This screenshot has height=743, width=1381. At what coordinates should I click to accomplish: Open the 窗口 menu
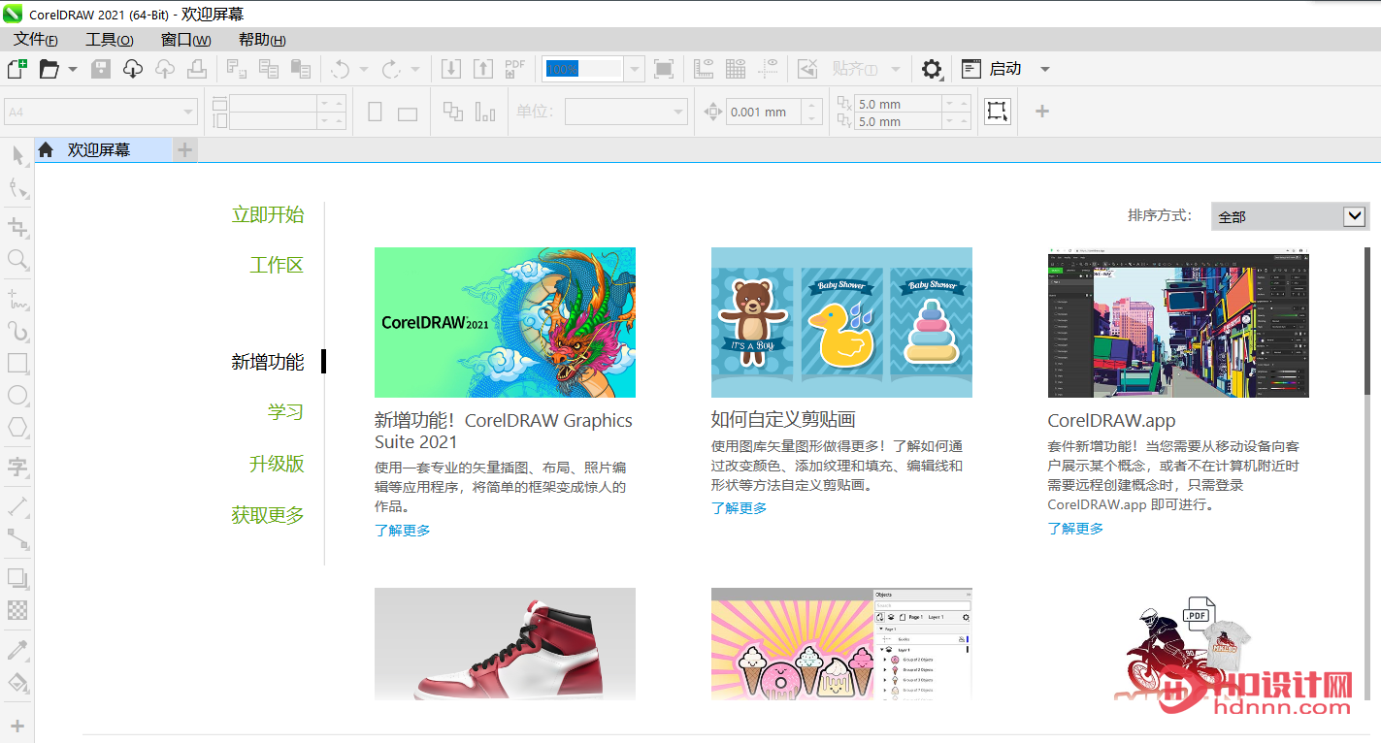tap(185, 40)
